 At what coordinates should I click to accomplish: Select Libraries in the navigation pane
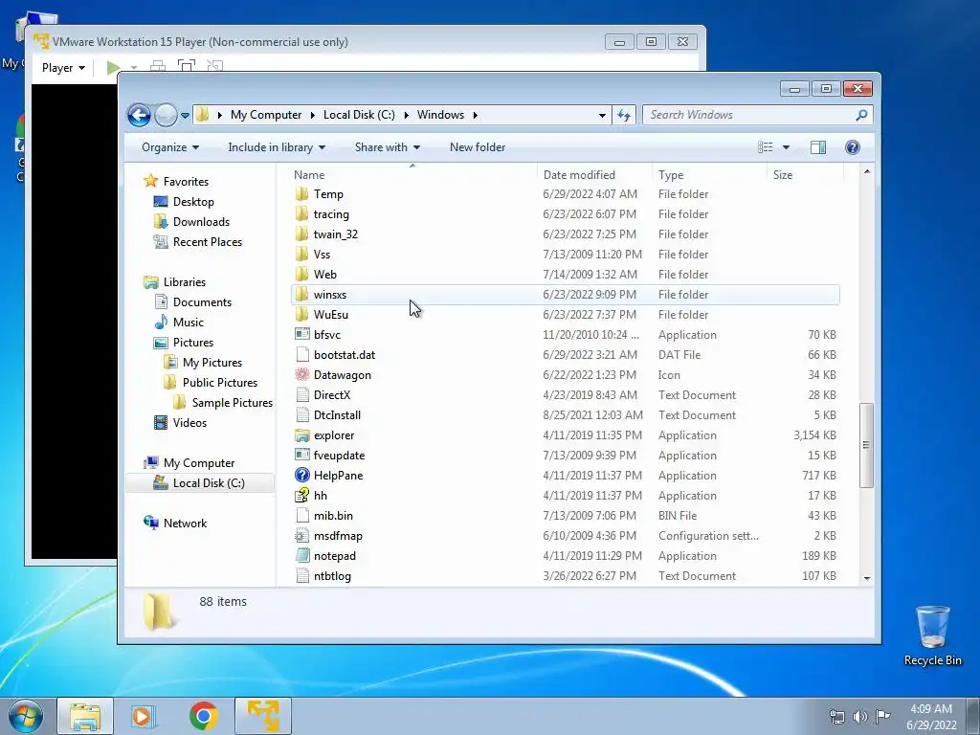point(184,282)
